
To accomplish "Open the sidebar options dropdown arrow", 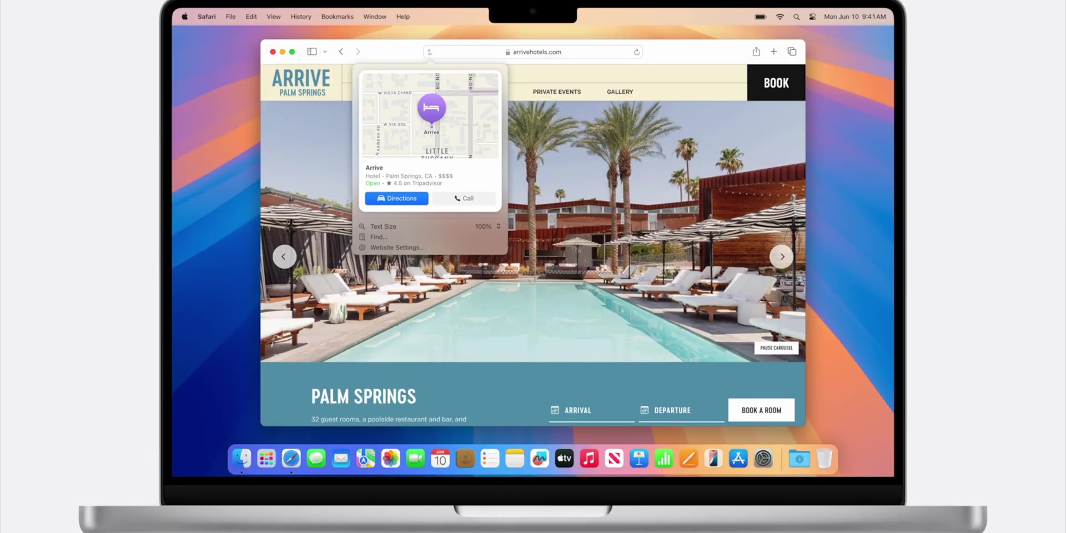I will click(325, 52).
